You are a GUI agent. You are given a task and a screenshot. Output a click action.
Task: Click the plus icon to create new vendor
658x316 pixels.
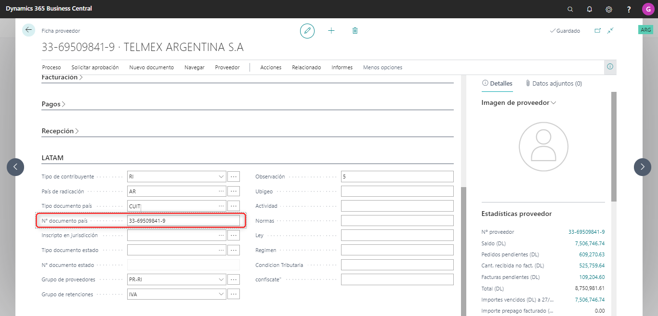click(x=331, y=31)
